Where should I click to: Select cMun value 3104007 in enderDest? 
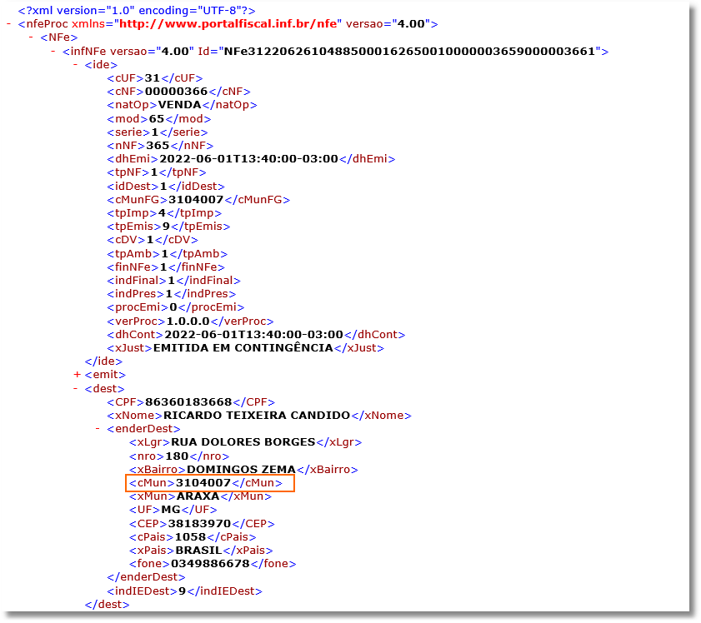[203, 483]
